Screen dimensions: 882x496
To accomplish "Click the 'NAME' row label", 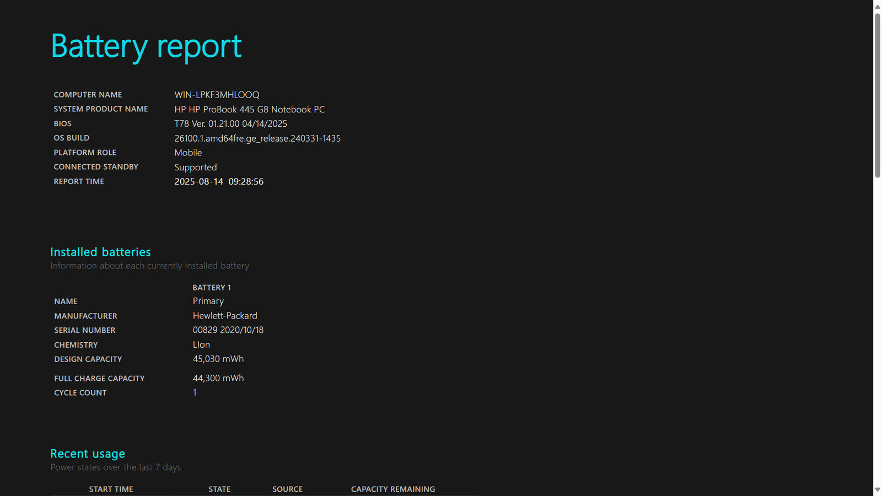I will tap(66, 301).
